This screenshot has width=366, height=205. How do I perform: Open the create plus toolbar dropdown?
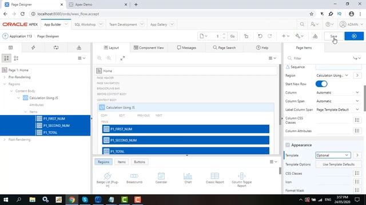[285, 36]
